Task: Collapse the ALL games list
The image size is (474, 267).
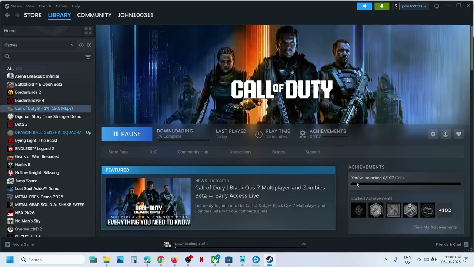Action: [4, 69]
